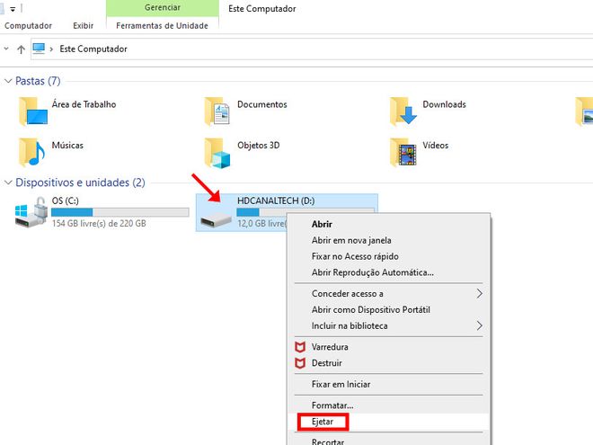593x445 pixels.
Task: Click the Vídeos folder name label
Action: pyautogui.click(x=435, y=146)
